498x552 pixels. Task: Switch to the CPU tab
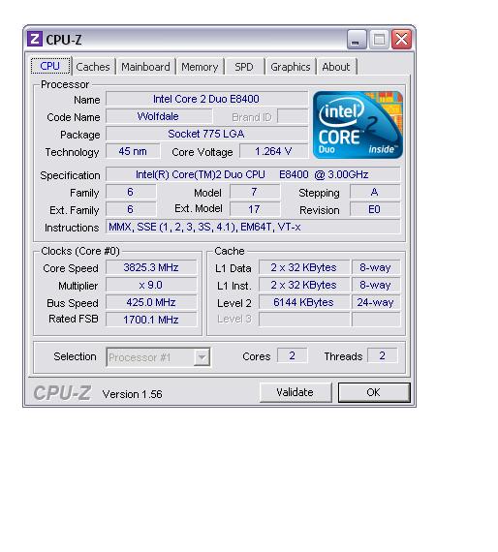click(x=50, y=66)
